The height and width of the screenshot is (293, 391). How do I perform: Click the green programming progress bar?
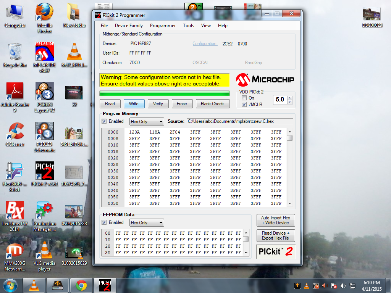tap(164, 93)
